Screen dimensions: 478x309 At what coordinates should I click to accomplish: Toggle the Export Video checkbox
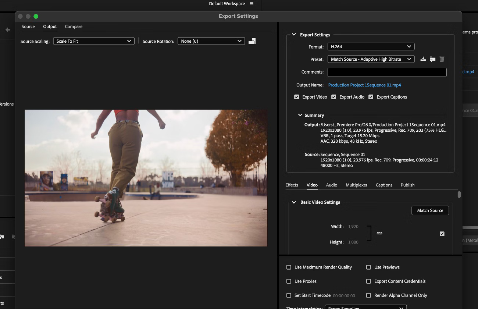click(x=296, y=97)
